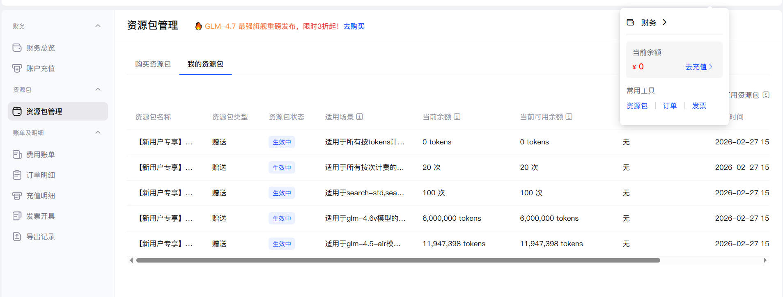Click 适用于glm-4.5-air模… cell
783x297 pixels.
[363, 244]
